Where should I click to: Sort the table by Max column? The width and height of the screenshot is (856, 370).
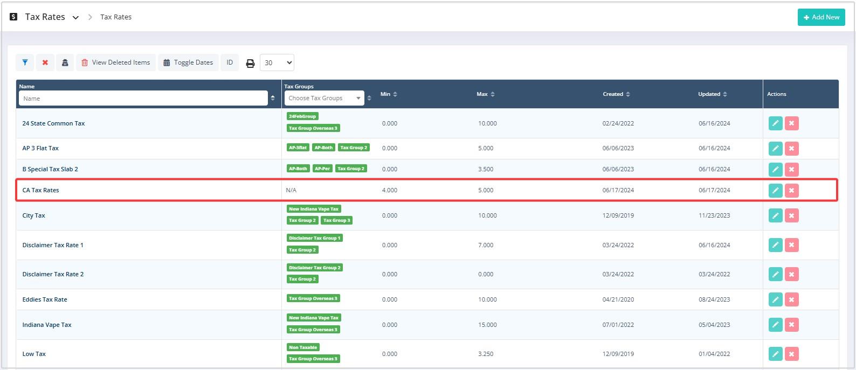[493, 94]
